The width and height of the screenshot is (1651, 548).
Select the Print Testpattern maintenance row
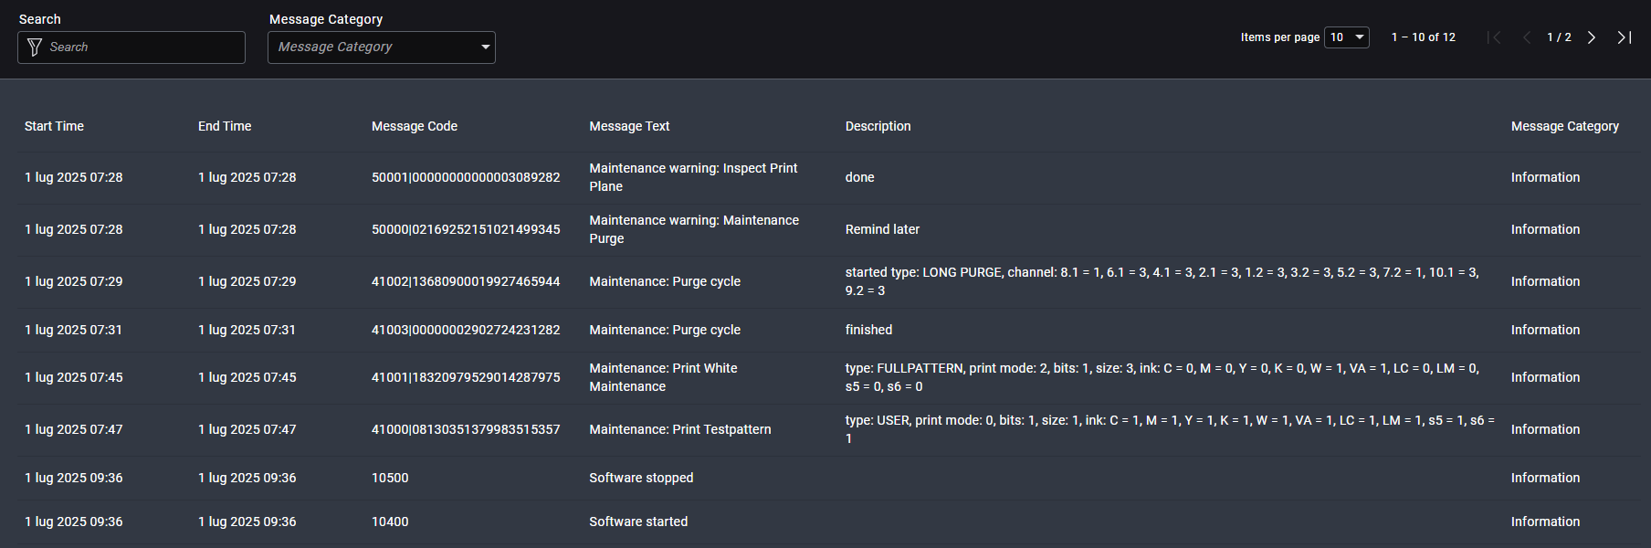click(679, 429)
